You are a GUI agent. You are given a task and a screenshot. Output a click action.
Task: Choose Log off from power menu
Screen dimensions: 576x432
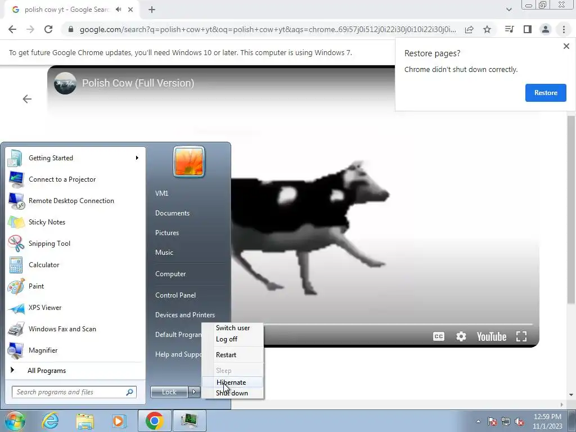pos(232,339)
